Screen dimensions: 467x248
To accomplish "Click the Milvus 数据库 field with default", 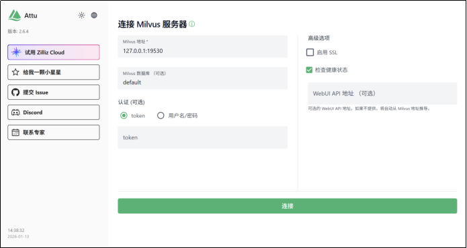I will pos(202,78).
